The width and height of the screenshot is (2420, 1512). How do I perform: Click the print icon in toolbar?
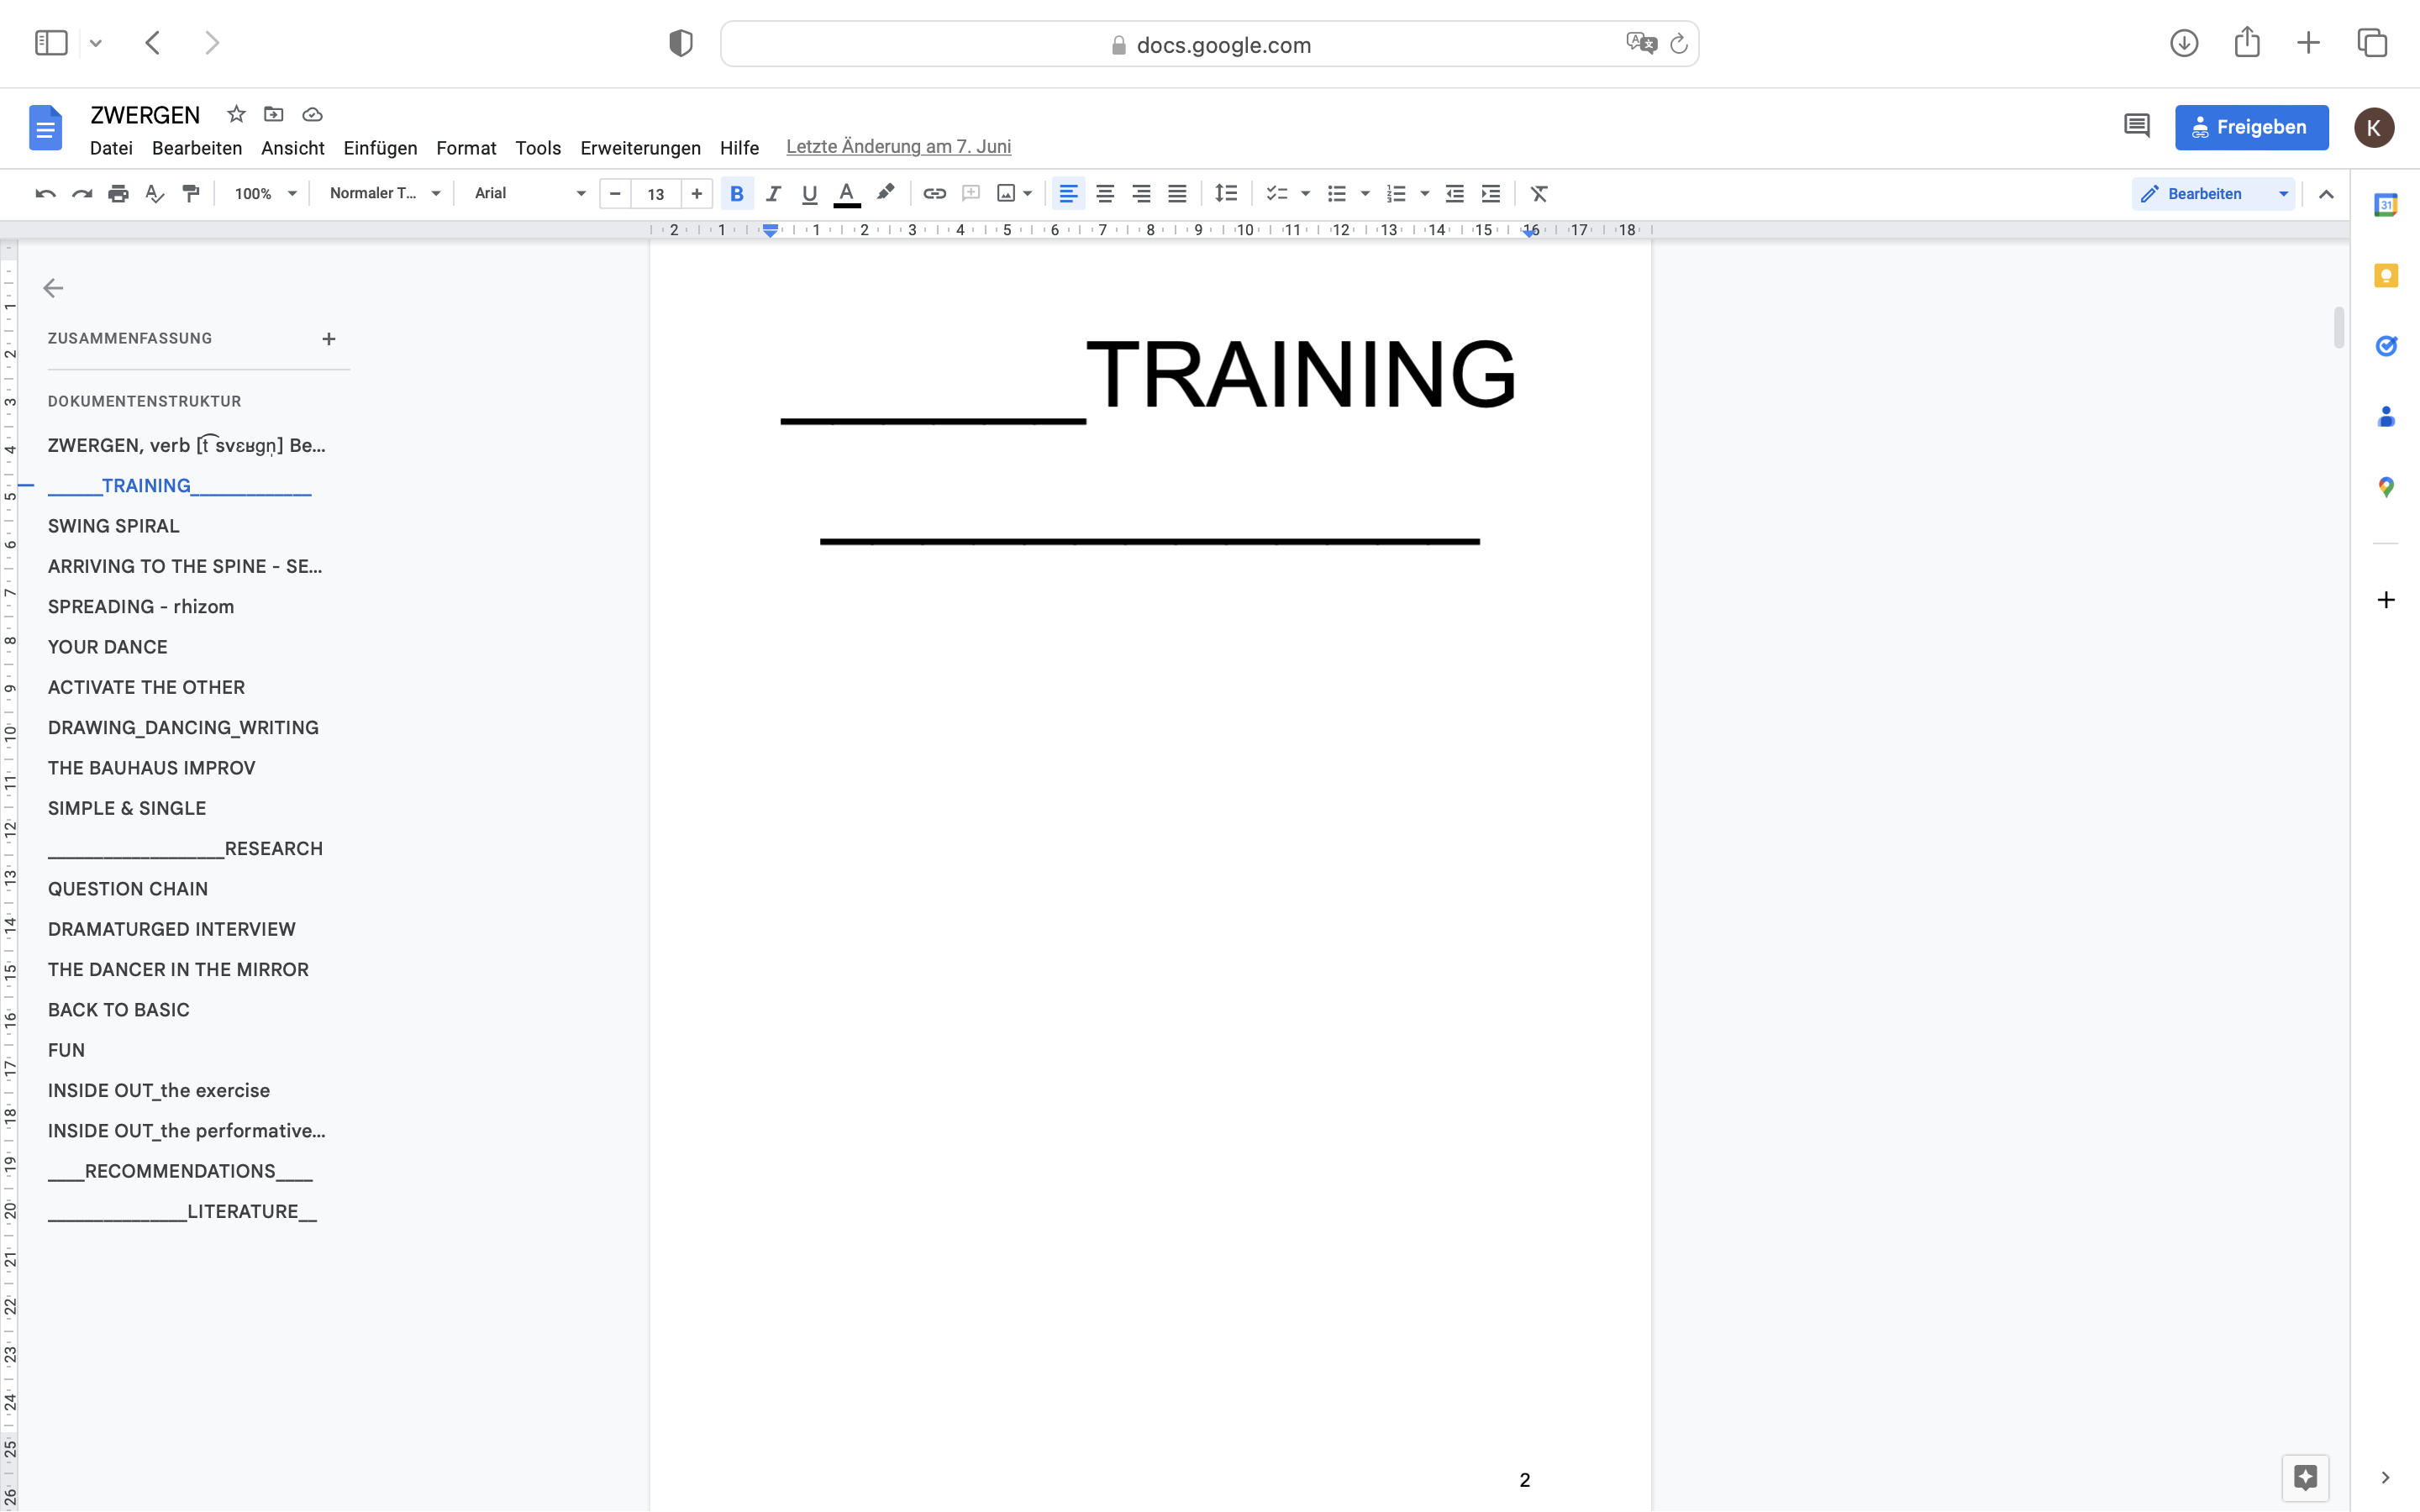tap(118, 194)
